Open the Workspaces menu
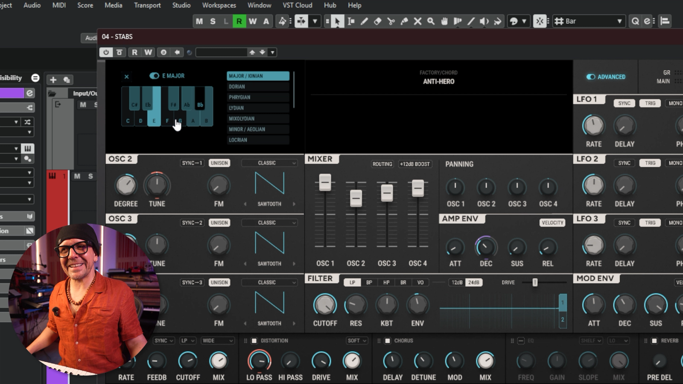 click(219, 5)
